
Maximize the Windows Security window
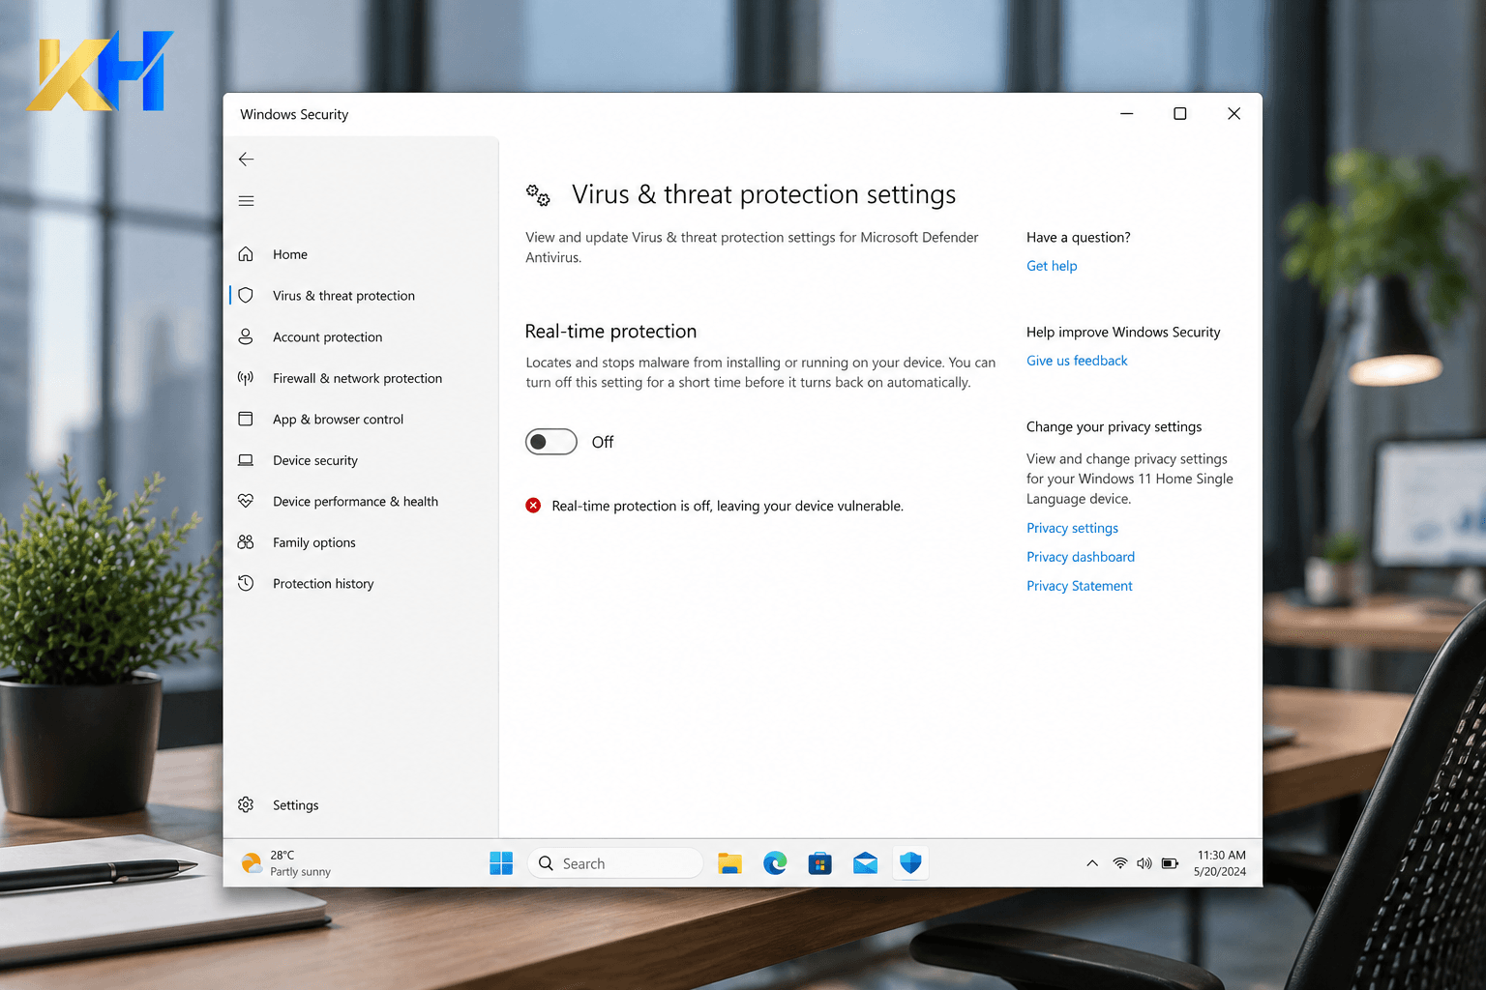pyautogui.click(x=1180, y=114)
